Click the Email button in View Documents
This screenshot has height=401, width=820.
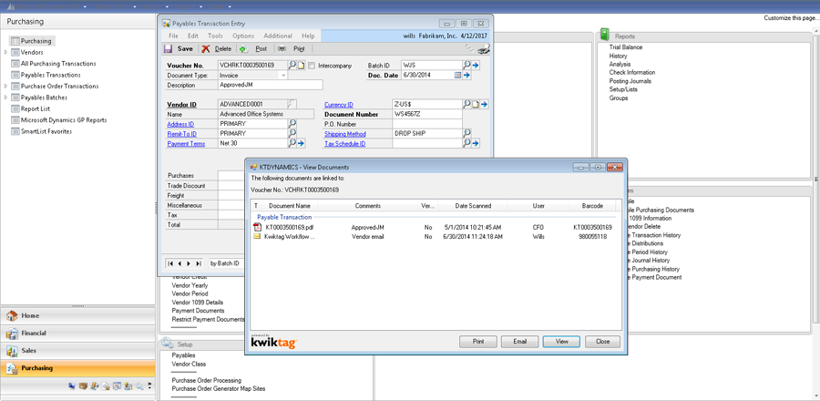coord(520,342)
